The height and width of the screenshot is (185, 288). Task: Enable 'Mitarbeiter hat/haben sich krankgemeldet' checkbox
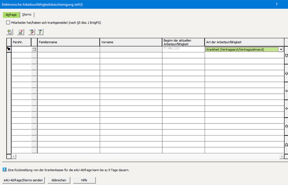(x=8, y=22)
